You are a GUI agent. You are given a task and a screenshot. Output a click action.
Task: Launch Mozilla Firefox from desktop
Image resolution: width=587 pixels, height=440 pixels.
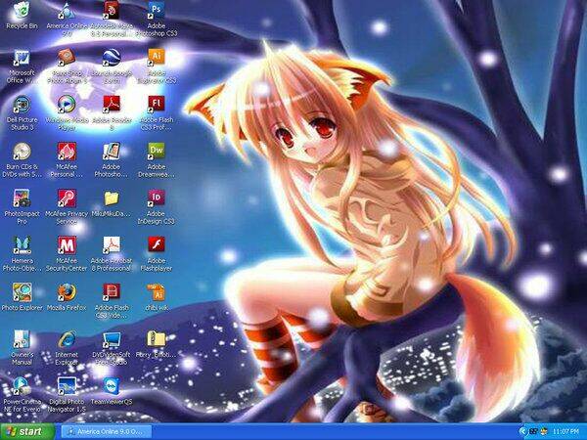tap(67, 291)
